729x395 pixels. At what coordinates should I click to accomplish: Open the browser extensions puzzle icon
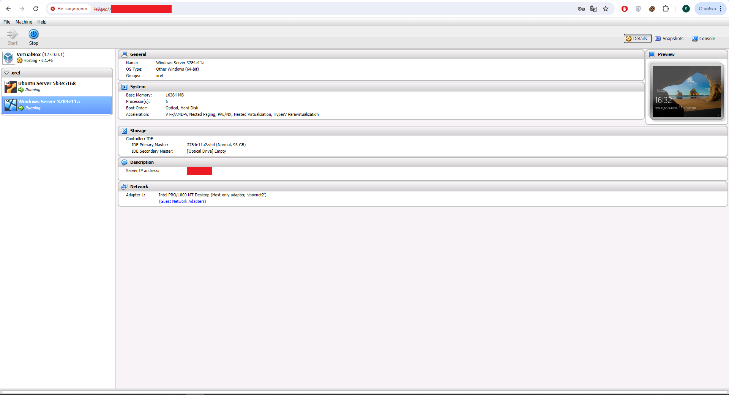[666, 9]
